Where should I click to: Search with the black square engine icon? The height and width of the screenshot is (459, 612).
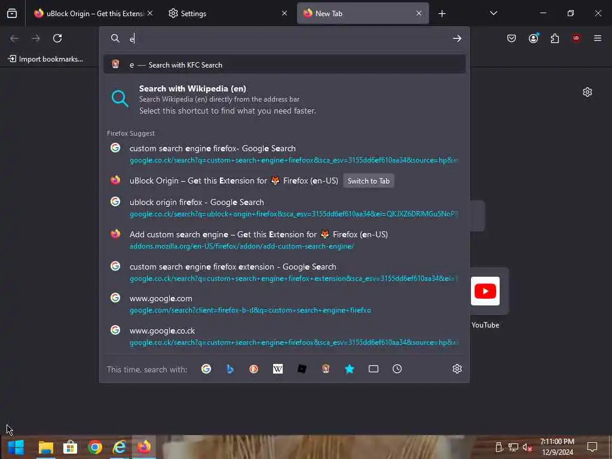(302, 369)
